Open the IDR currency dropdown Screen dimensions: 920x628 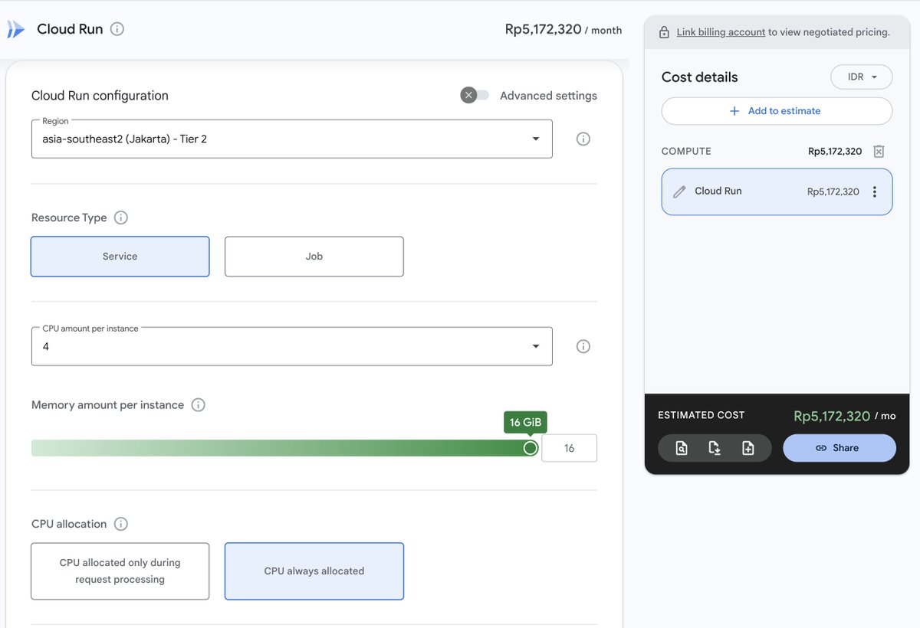861,77
